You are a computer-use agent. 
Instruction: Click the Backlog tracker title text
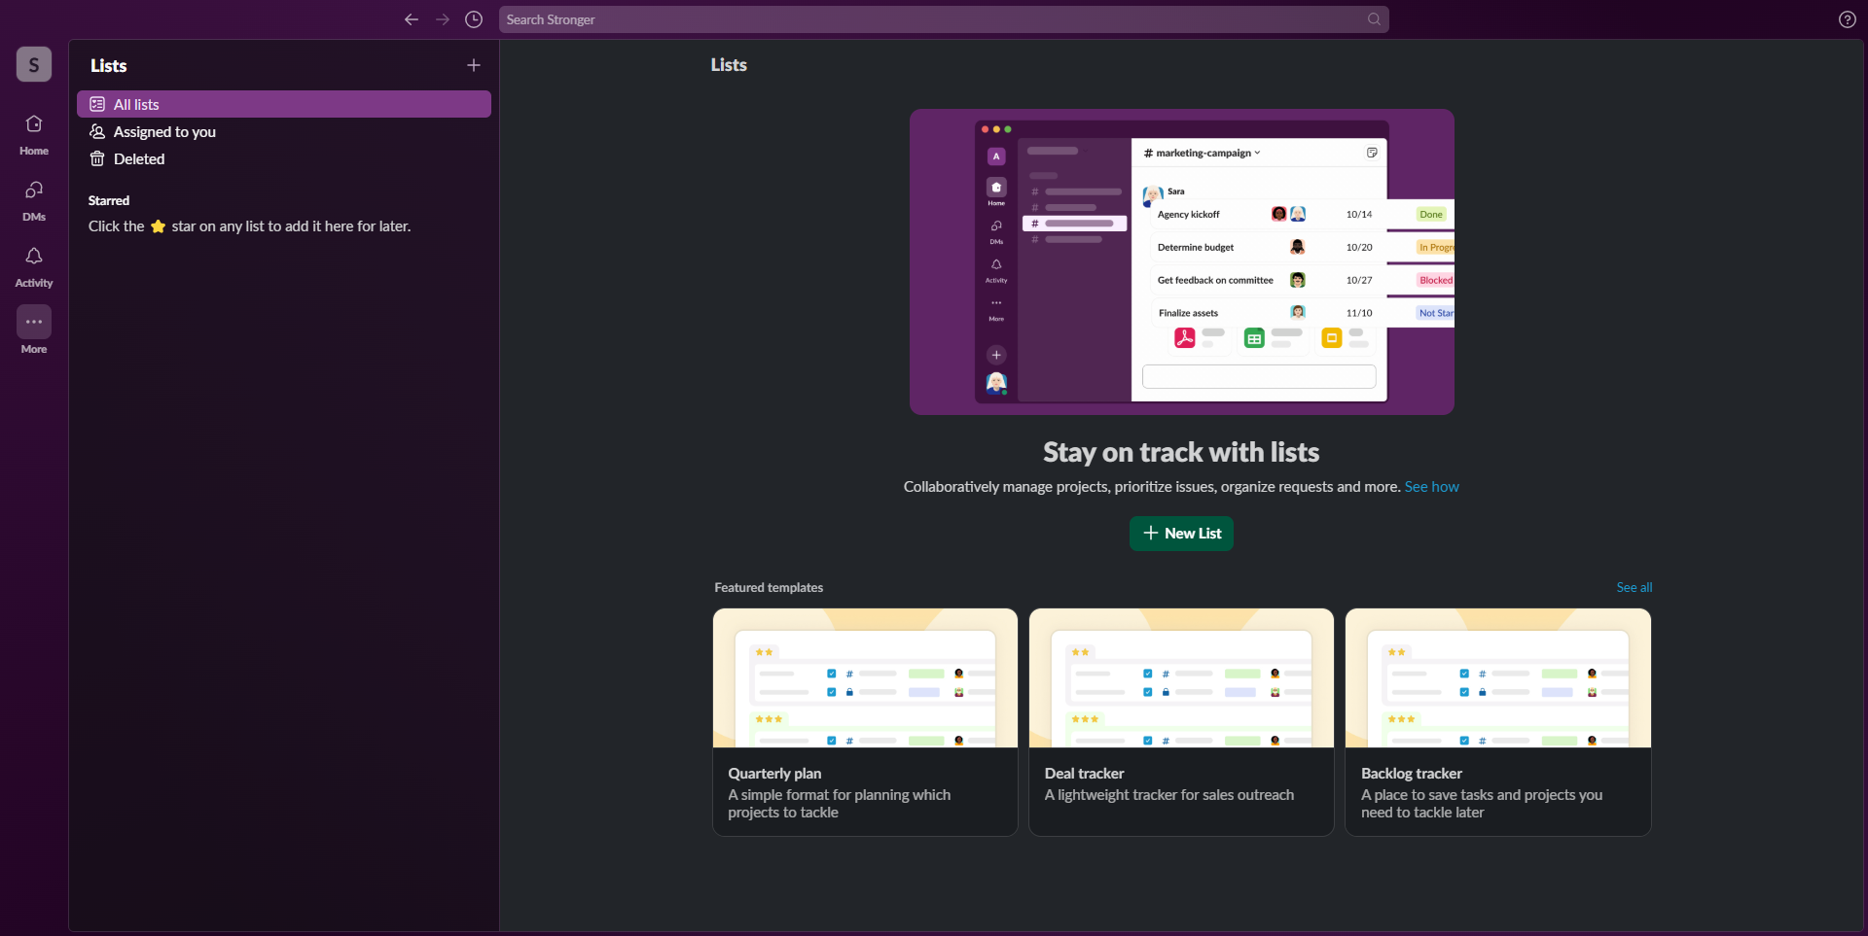pos(1412,773)
